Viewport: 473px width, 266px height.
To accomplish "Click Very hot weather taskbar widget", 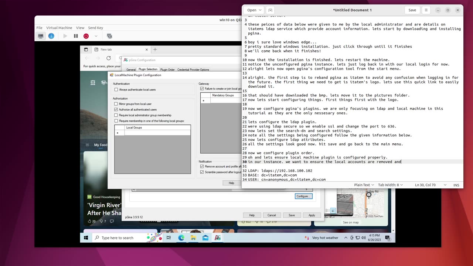I will click(x=321, y=238).
